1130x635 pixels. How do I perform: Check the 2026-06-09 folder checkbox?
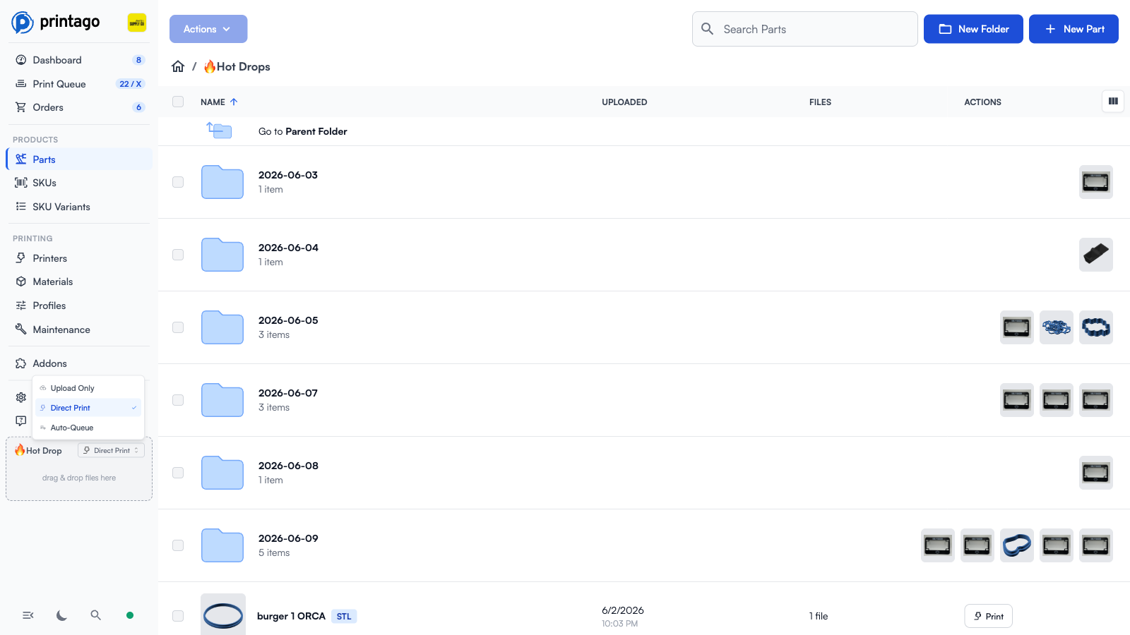click(178, 545)
